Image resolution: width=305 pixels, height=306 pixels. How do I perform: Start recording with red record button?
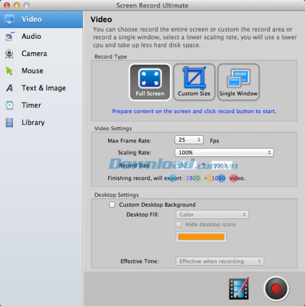pyautogui.click(x=276, y=288)
